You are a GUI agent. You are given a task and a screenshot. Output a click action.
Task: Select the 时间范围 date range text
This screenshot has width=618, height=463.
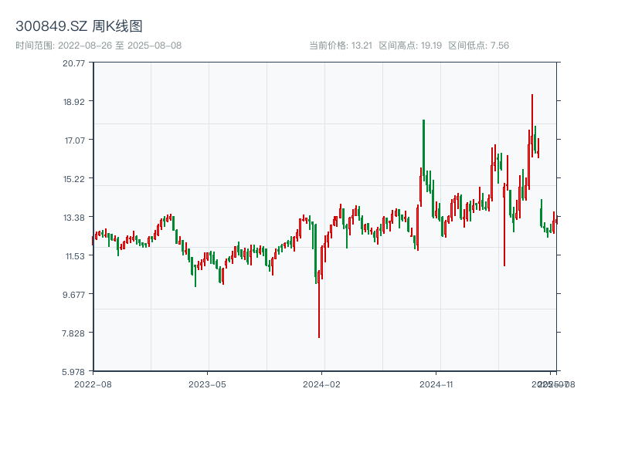click(98, 46)
